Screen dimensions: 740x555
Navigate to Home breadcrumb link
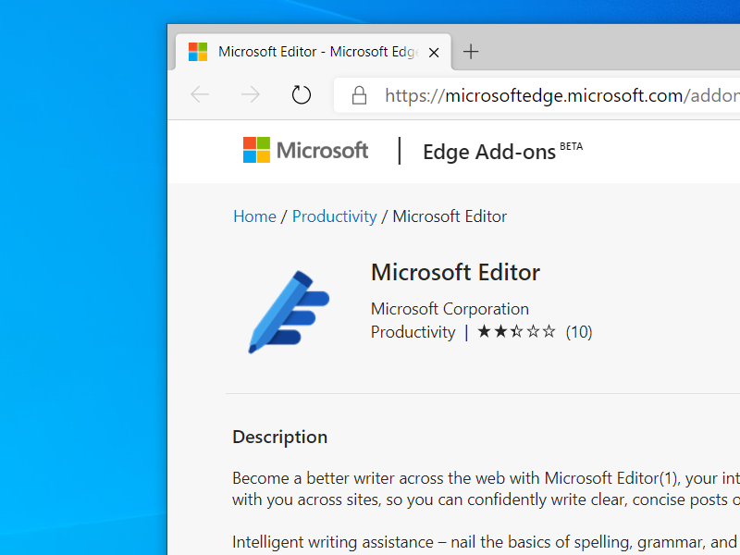(x=254, y=216)
